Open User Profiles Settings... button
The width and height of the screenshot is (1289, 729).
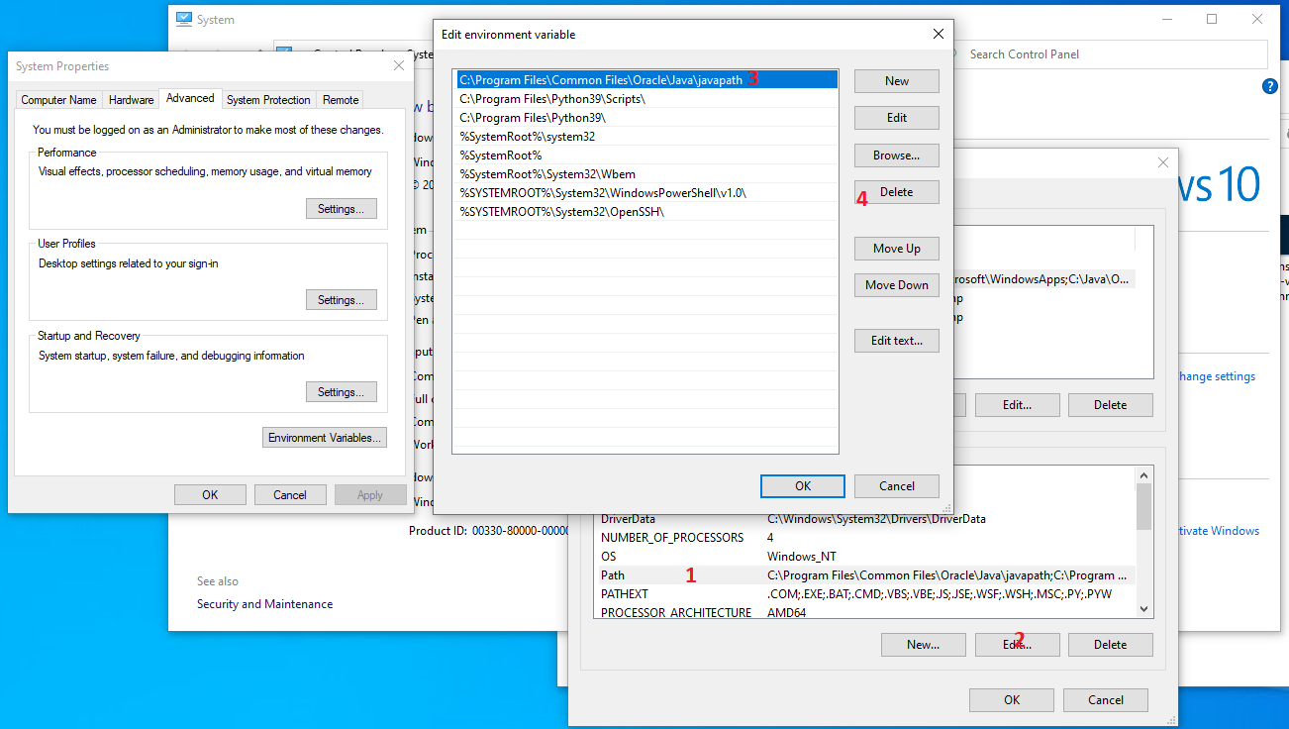click(342, 300)
